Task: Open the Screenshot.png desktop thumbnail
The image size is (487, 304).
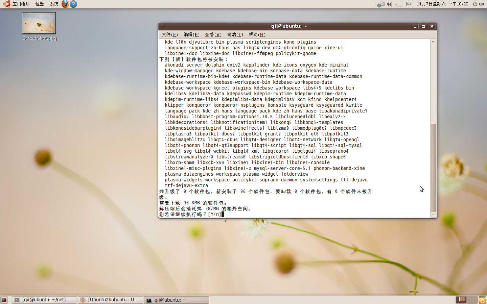Action: (39, 23)
